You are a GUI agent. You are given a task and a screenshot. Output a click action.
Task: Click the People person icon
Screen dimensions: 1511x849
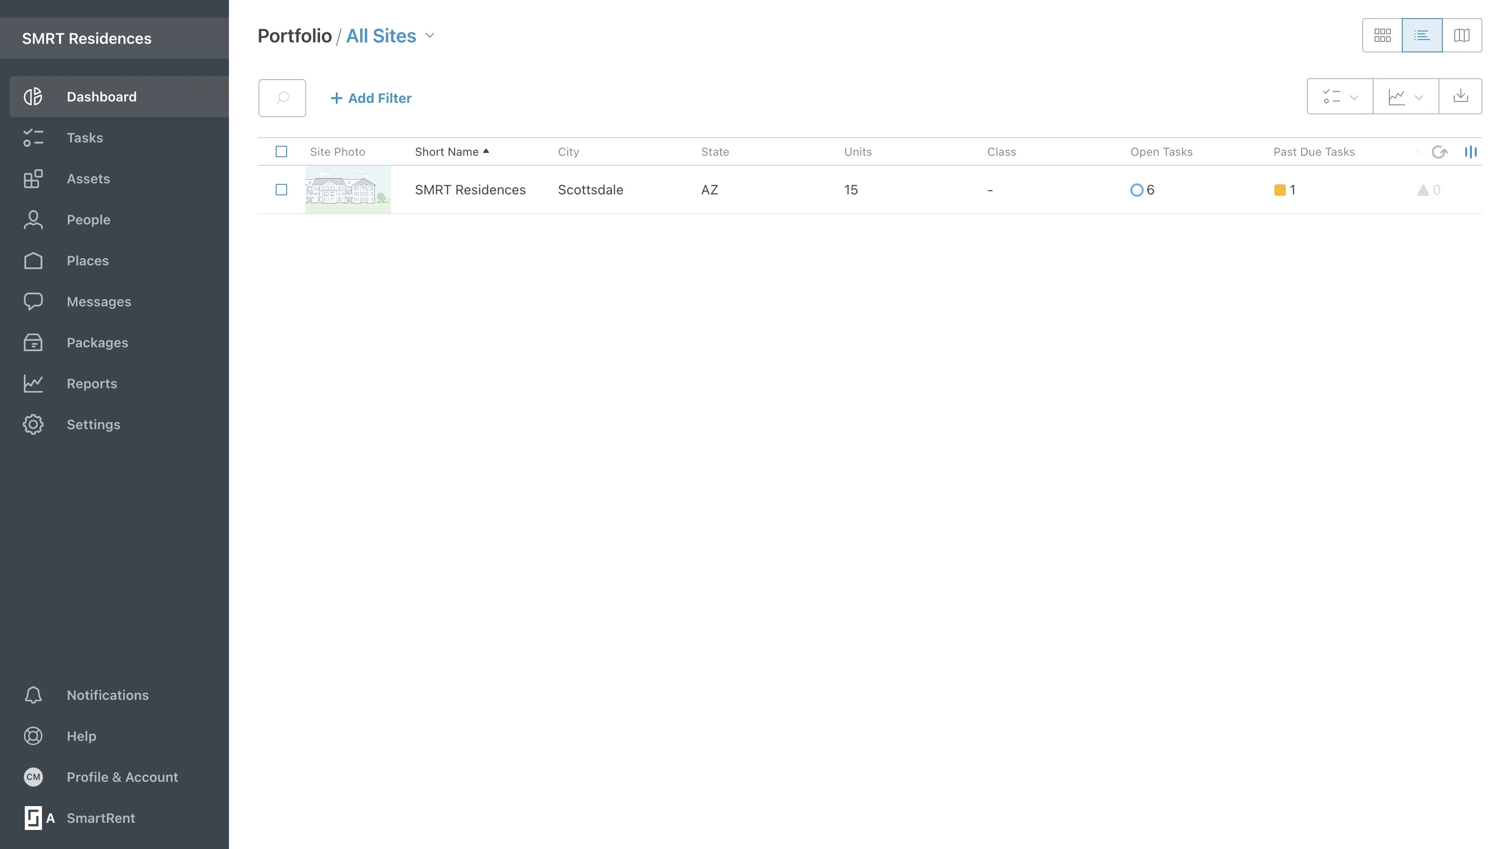tap(33, 220)
